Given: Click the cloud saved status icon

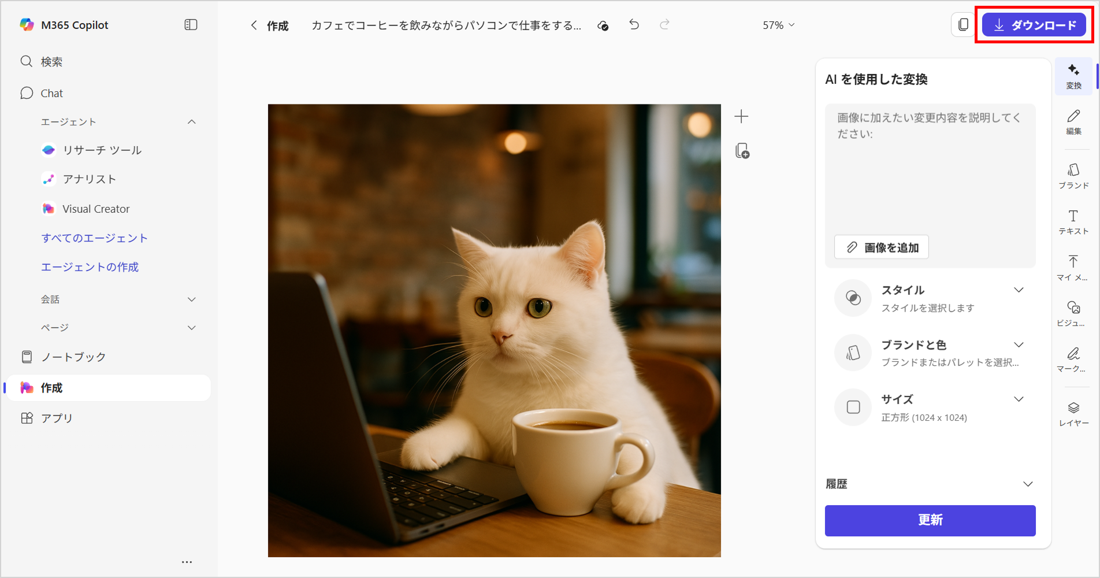Looking at the screenshot, I should click(x=603, y=25).
